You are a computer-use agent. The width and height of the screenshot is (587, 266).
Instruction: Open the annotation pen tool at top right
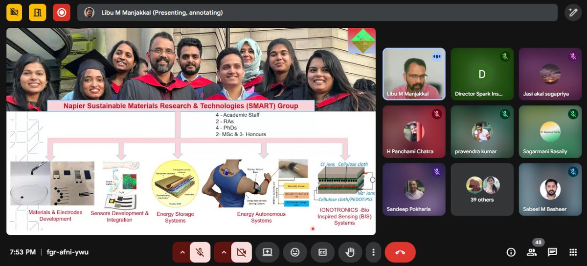[573, 12]
